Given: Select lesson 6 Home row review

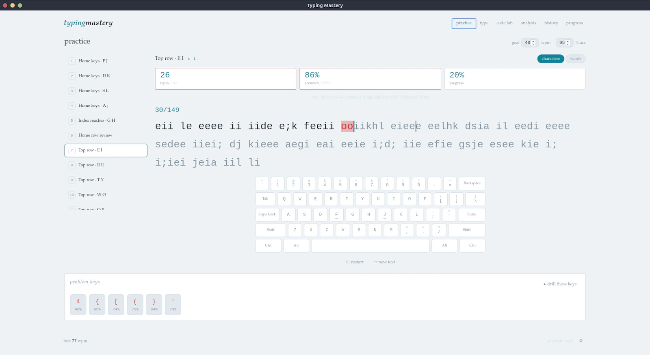Looking at the screenshot, I should (x=106, y=136).
